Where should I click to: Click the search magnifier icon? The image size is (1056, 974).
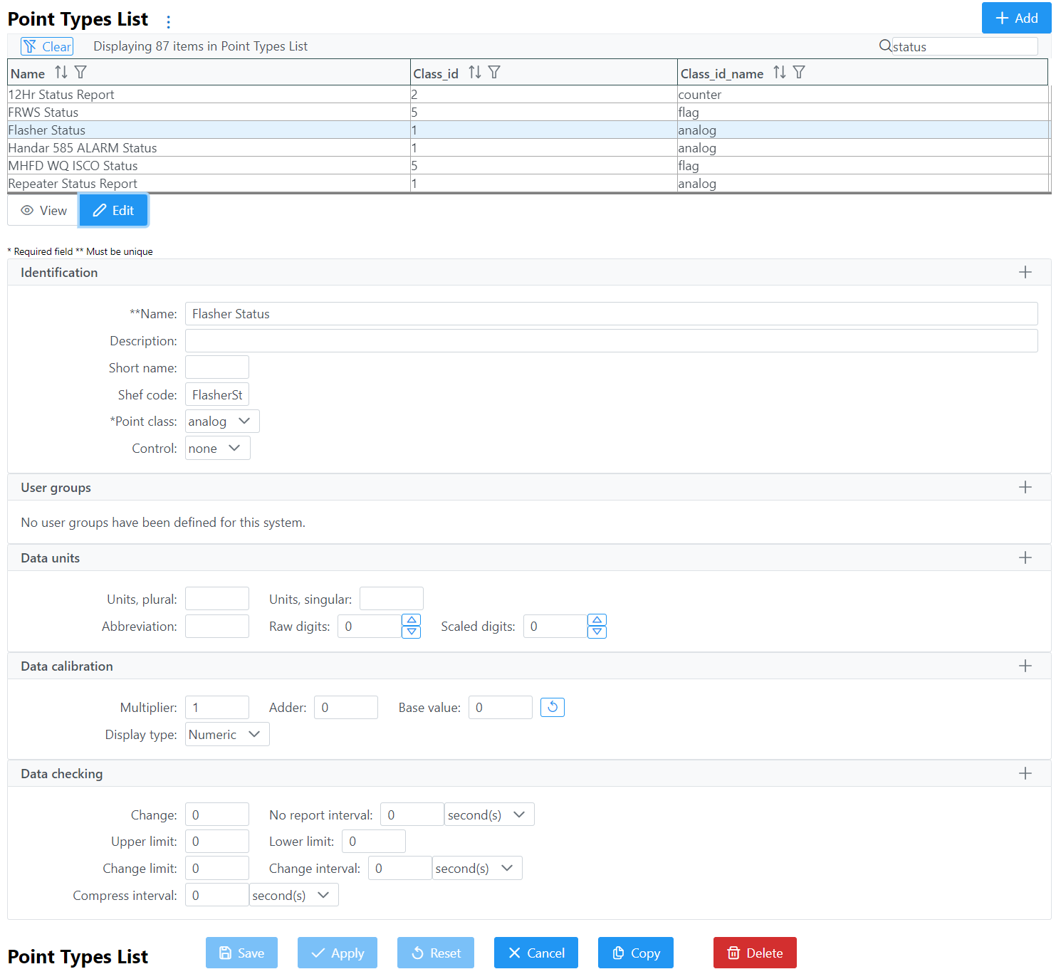(x=885, y=46)
